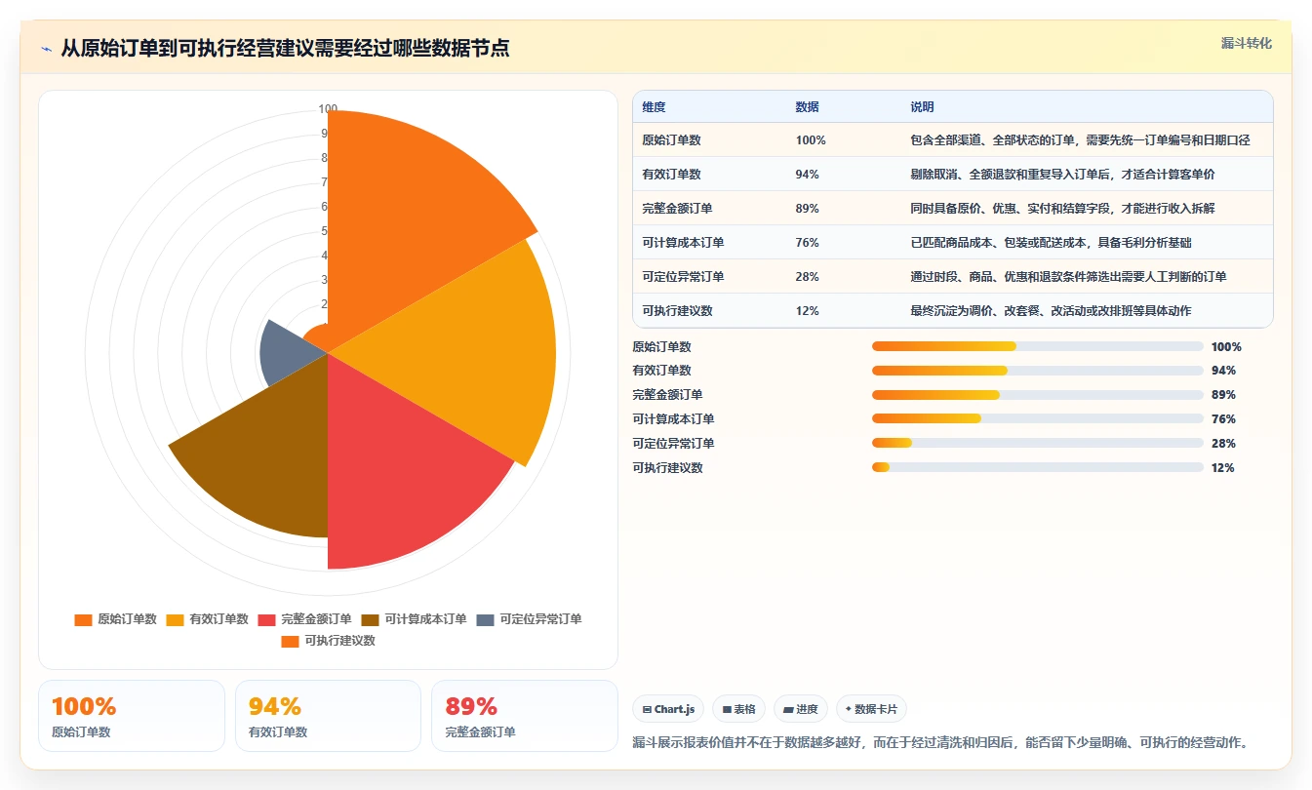Click the 漏斗转化 label at top right

click(x=1247, y=43)
